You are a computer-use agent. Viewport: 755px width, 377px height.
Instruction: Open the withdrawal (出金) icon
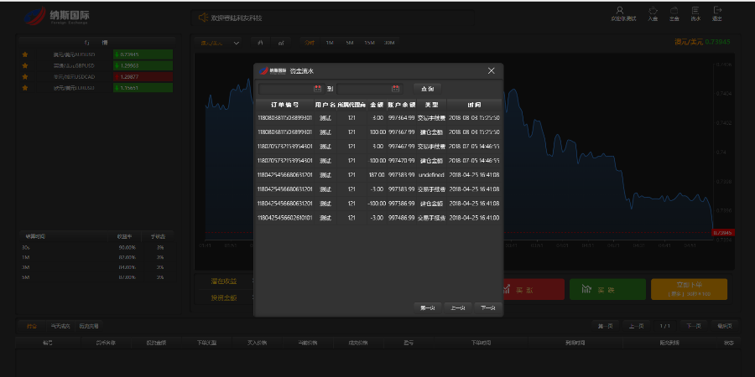tap(674, 13)
